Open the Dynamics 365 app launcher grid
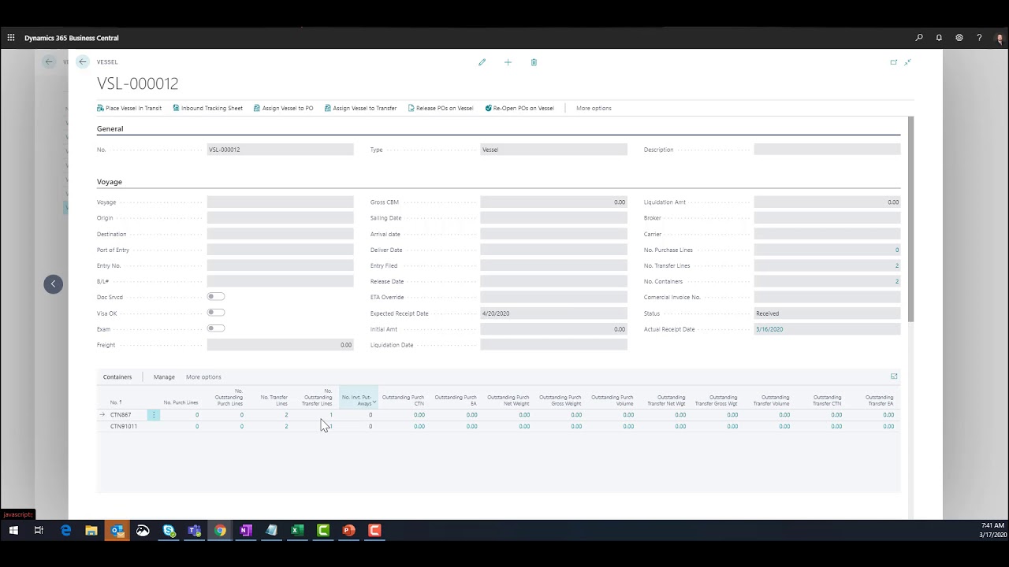 point(11,38)
